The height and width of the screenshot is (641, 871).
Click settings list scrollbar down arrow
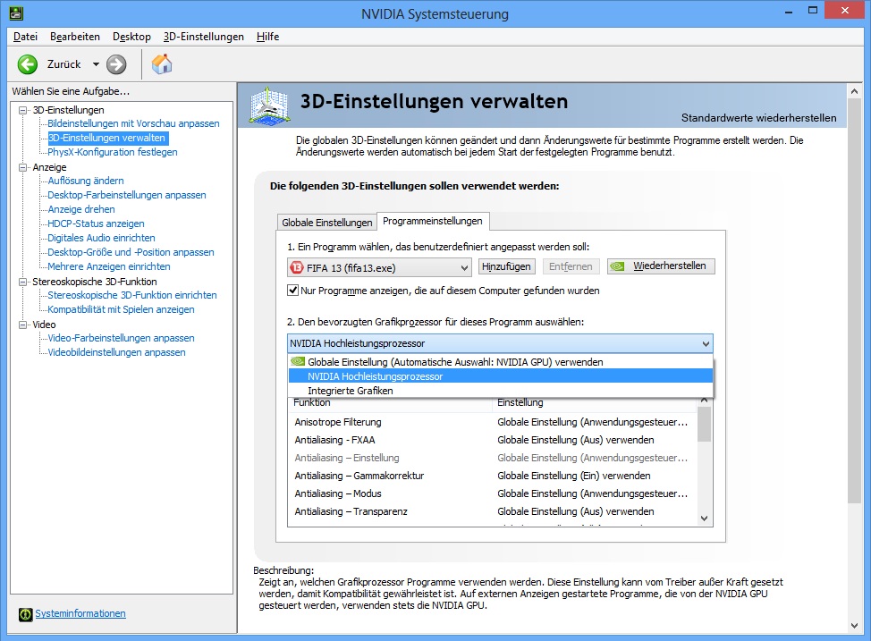[705, 519]
